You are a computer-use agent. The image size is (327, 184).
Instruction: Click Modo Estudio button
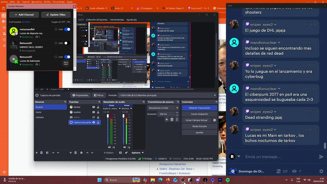coord(200,126)
